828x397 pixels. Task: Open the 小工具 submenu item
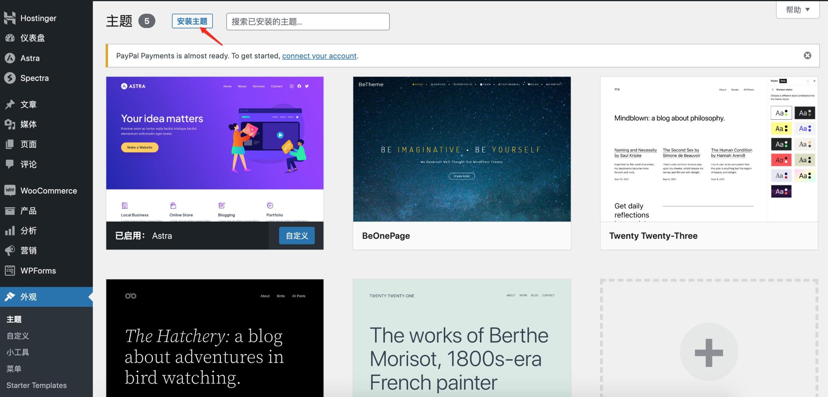[x=18, y=352]
